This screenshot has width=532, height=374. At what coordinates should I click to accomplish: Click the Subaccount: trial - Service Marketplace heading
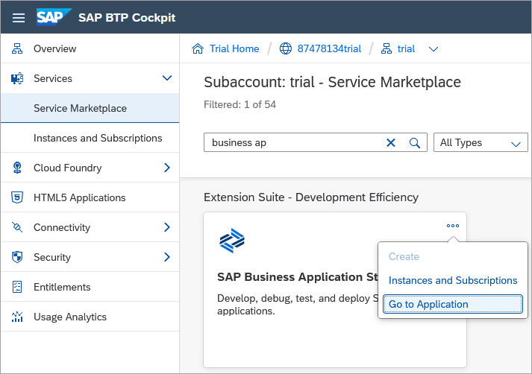click(x=333, y=82)
